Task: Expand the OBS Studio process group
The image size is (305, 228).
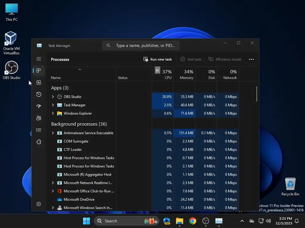Action: tap(53, 96)
